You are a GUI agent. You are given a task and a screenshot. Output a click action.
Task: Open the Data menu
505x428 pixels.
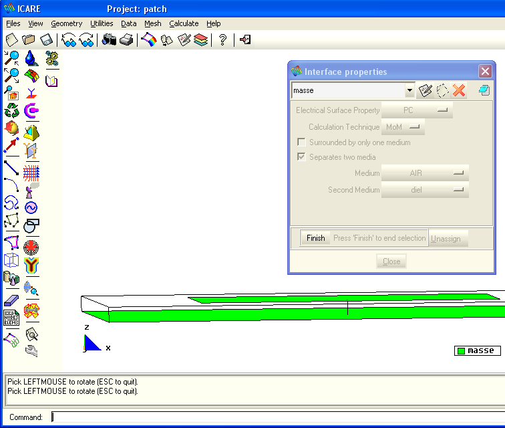[x=129, y=23]
